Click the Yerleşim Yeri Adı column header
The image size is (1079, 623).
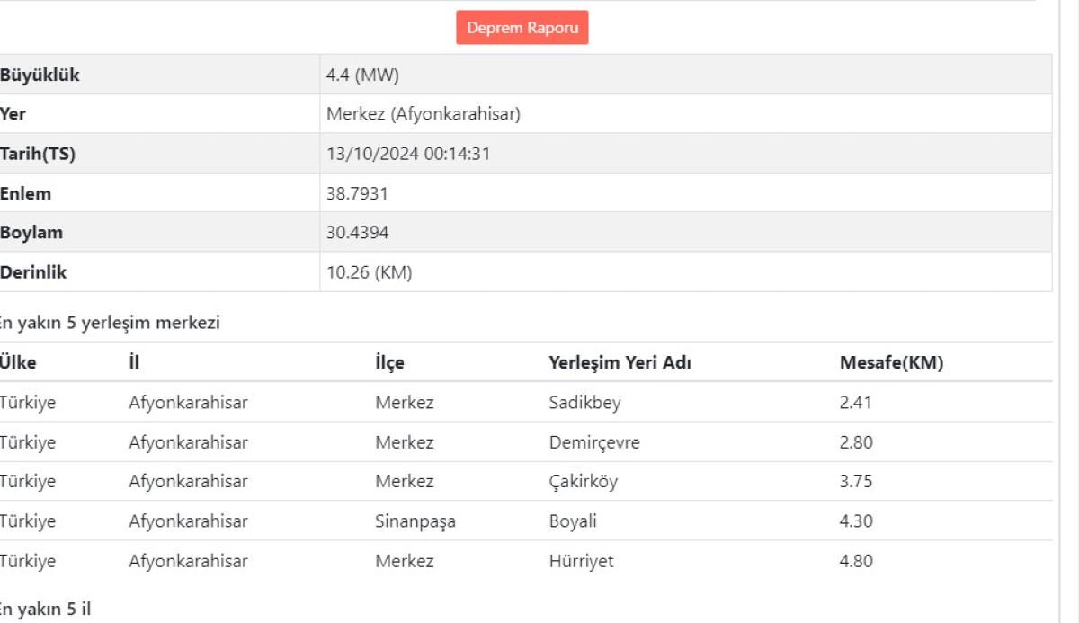click(620, 363)
